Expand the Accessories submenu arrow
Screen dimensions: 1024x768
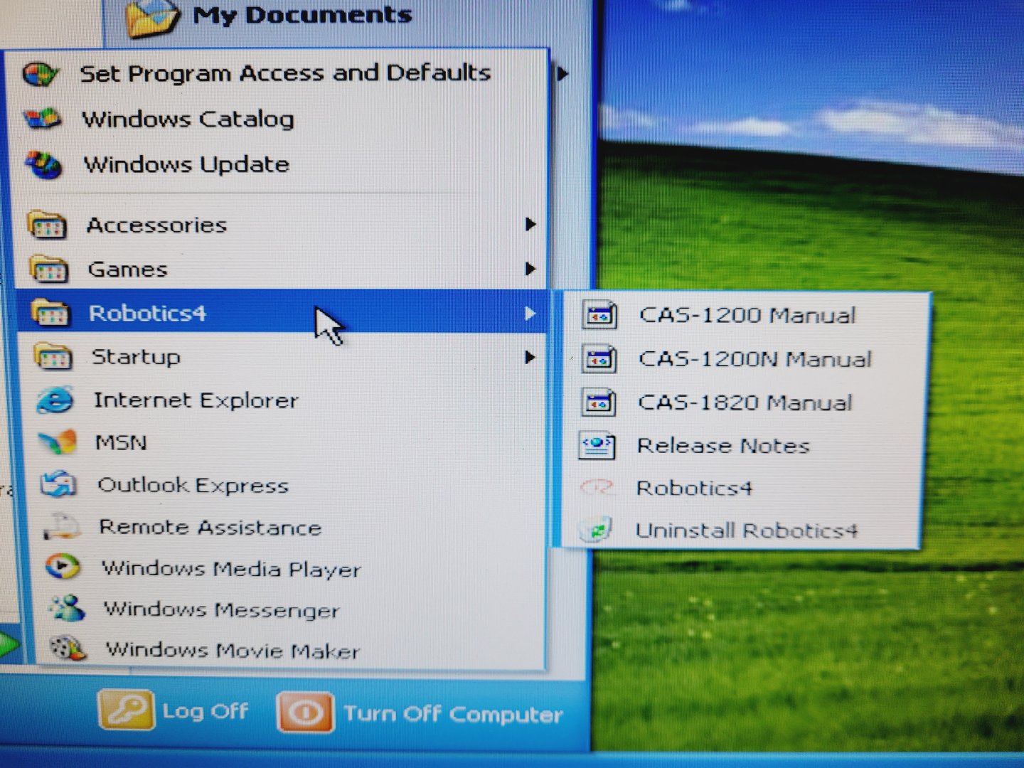click(530, 225)
